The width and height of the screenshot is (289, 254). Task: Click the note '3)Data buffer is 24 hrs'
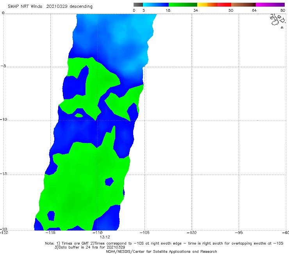90,247
